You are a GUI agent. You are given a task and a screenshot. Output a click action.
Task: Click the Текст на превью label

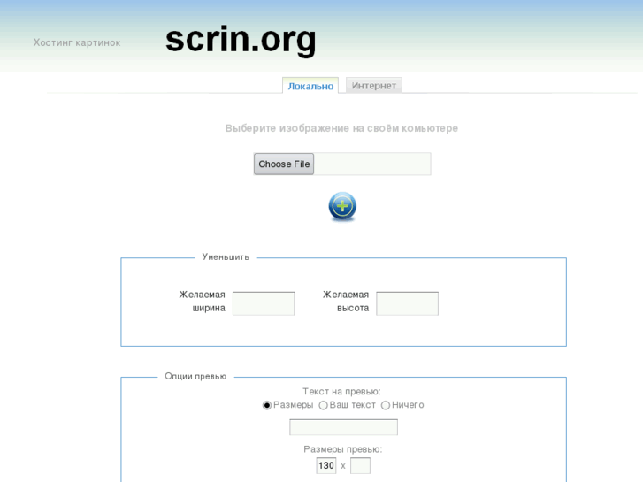(341, 391)
